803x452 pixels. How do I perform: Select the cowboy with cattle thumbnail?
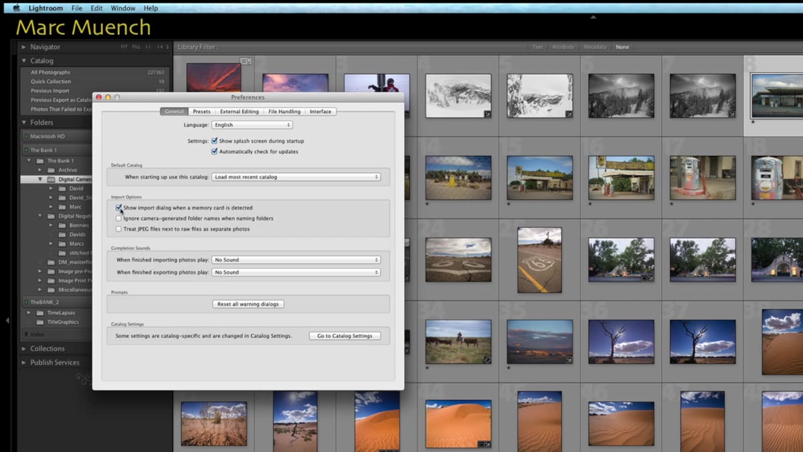coord(458,341)
